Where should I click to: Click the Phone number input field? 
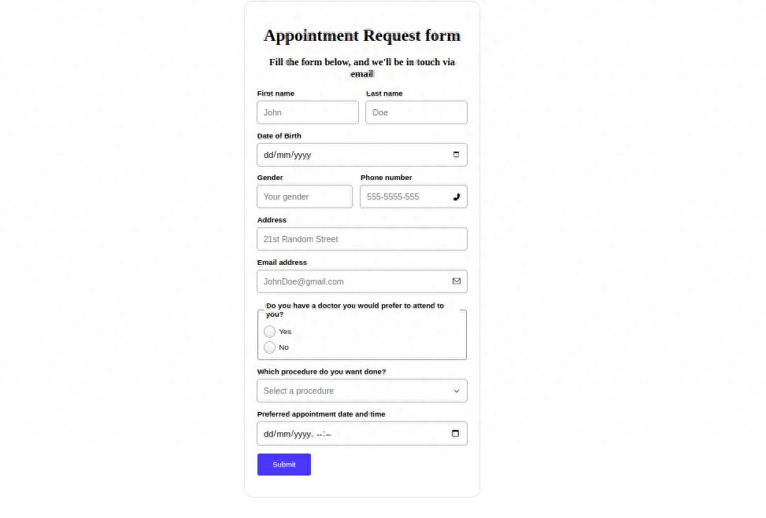[x=405, y=197]
